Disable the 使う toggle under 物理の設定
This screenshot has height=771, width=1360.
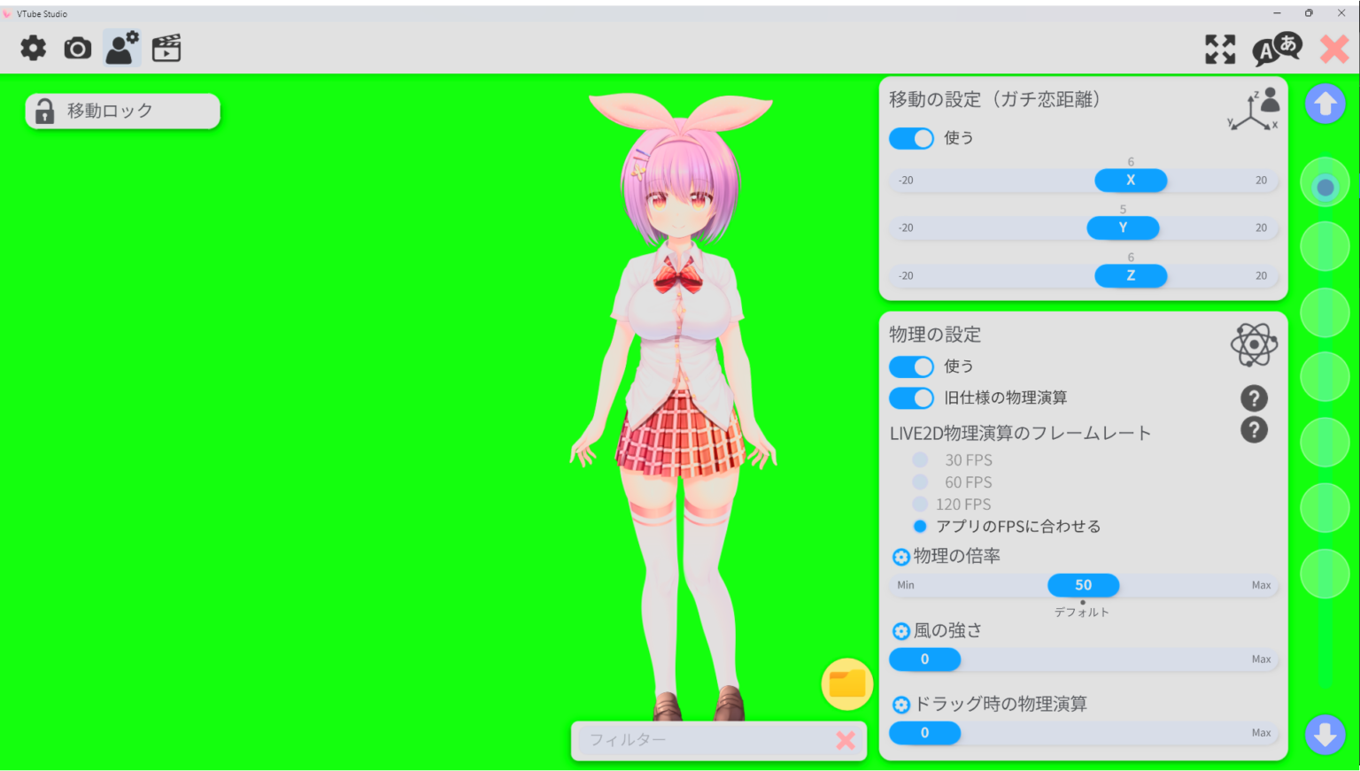[x=911, y=366]
